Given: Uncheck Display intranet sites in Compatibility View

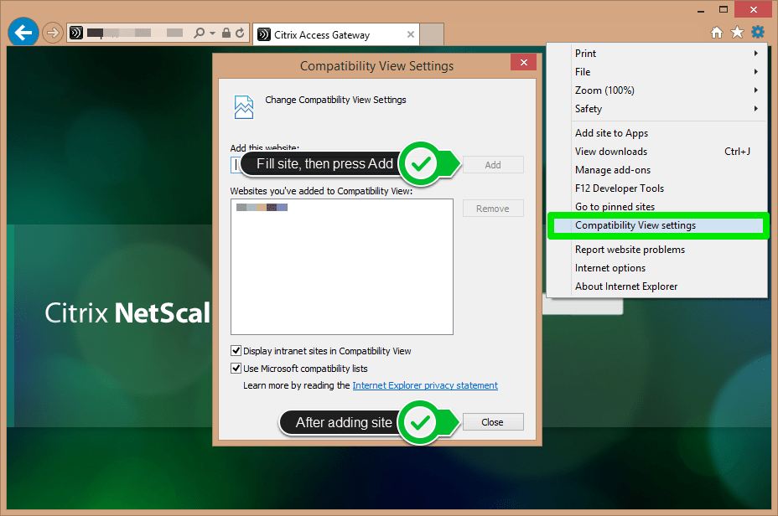Looking at the screenshot, I should [x=237, y=351].
